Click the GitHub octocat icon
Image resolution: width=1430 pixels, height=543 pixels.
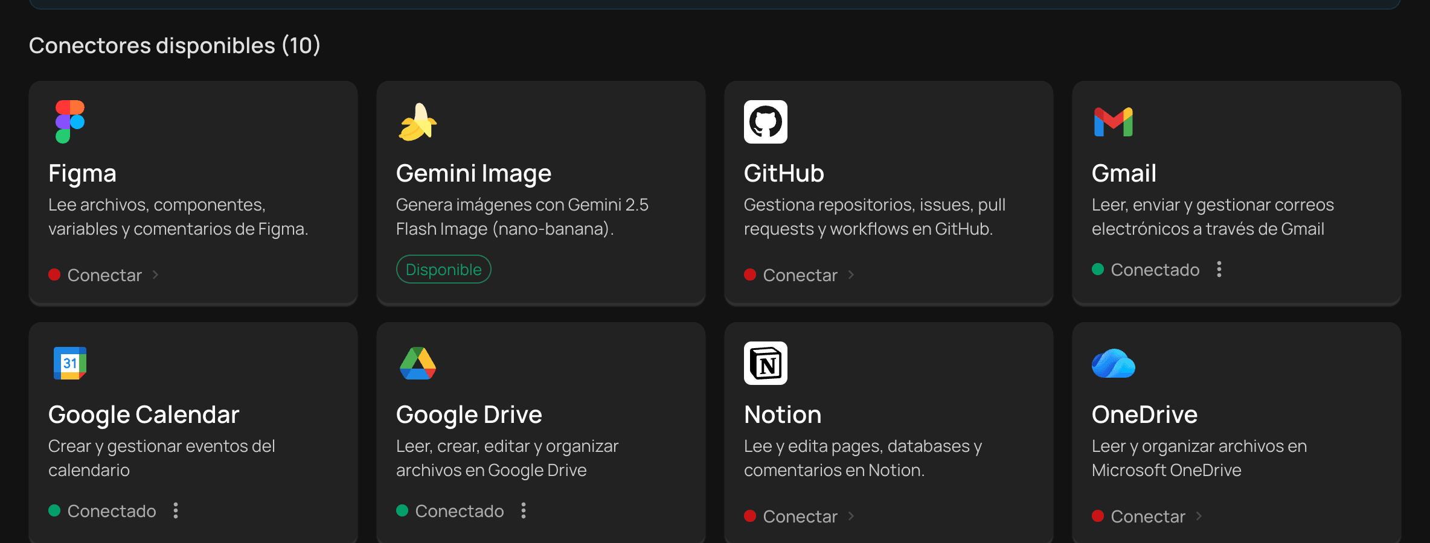click(766, 122)
